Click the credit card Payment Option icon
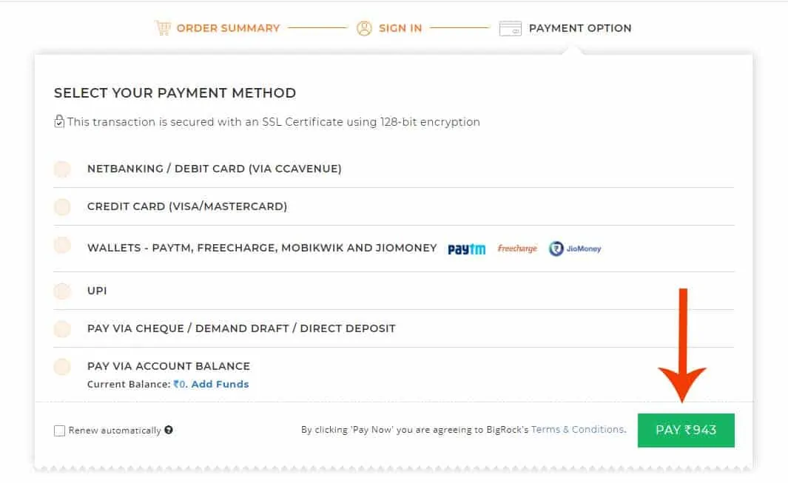788x483 pixels. (x=510, y=29)
